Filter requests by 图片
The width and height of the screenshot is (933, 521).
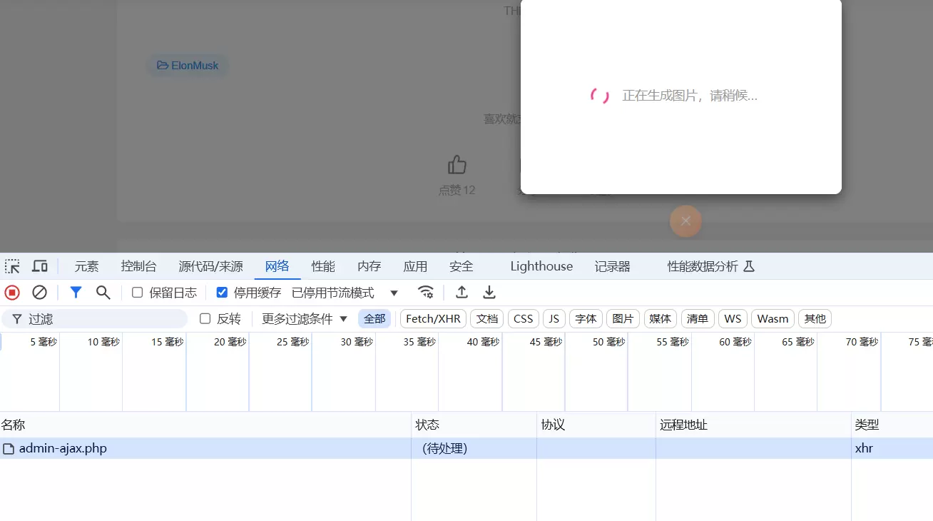tap(623, 319)
